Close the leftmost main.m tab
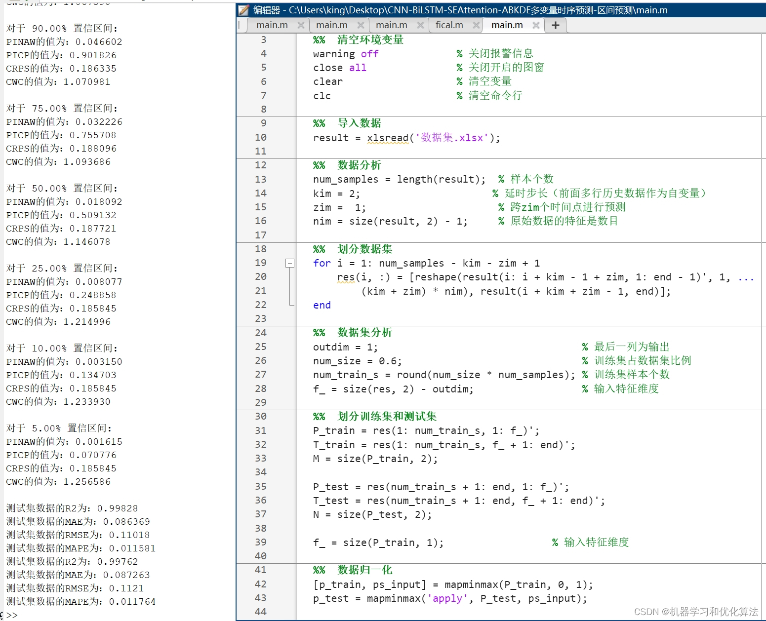Screen dimensions: 766x621 tap(301, 25)
